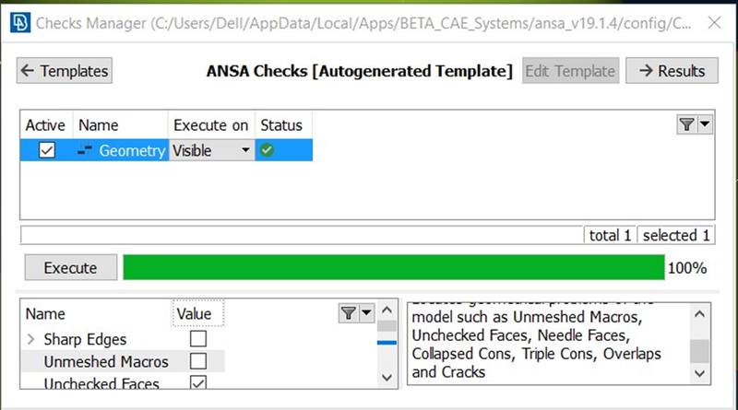
Task: Click the search field above total count
Action: coord(302,235)
